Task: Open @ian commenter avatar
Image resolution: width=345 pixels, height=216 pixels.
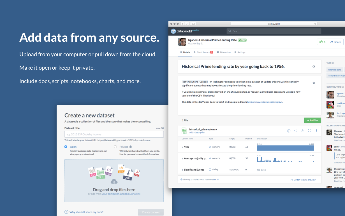Action: click(329, 148)
